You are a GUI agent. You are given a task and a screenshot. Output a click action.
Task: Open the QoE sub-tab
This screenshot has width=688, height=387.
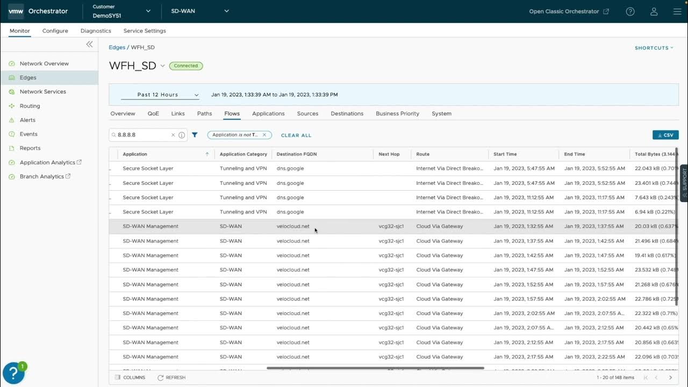pos(153,113)
